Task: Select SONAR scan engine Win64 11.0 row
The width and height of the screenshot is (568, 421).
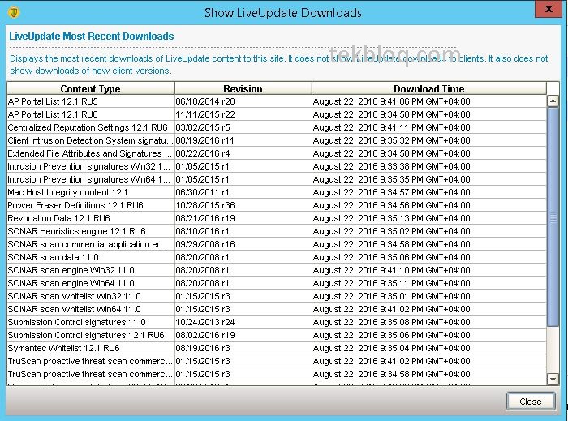Action: pyautogui.click(x=277, y=283)
